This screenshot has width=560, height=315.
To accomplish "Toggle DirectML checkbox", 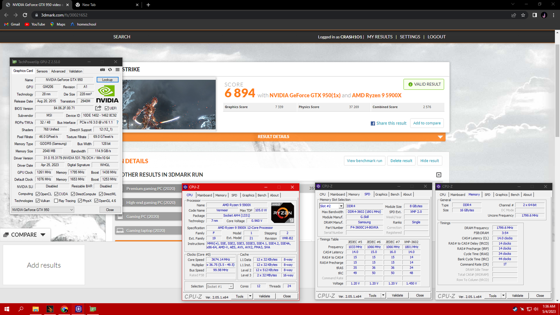I will pos(101,194).
